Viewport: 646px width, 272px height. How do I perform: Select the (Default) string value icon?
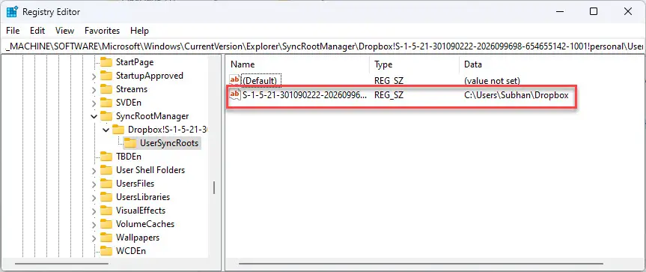coord(235,80)
